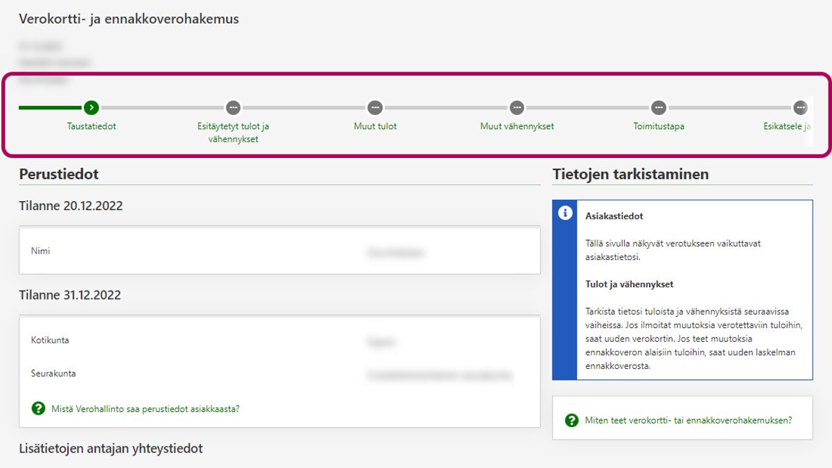Jump to the Muut vähennykset step circle

tap(517, 107)
